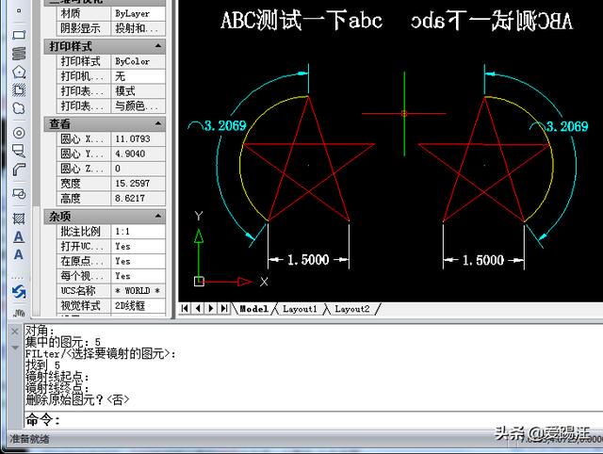Click the 材质 property label

click(71, 13)
